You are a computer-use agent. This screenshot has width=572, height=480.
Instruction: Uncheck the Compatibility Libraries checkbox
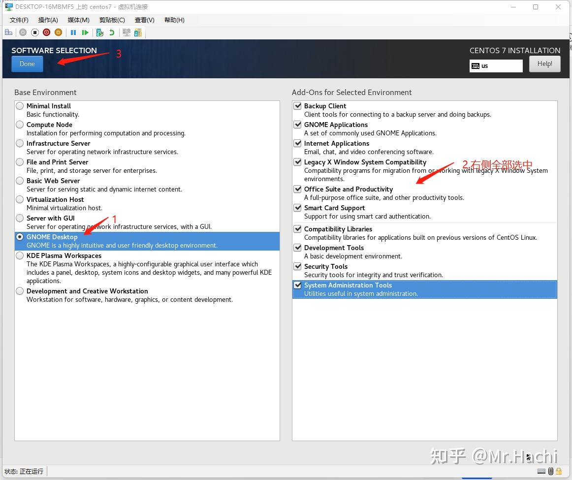(x=298, y=229)
